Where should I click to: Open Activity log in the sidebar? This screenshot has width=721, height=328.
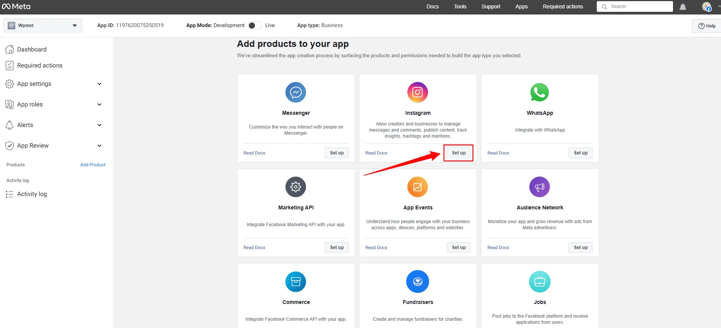[32, 194]
